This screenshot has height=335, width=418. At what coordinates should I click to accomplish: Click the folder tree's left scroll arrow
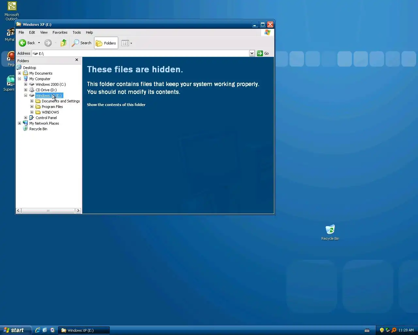19,211
